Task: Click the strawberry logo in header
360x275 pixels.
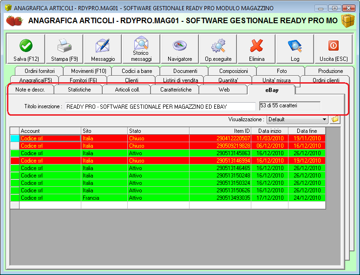Action: coord(14,20)
